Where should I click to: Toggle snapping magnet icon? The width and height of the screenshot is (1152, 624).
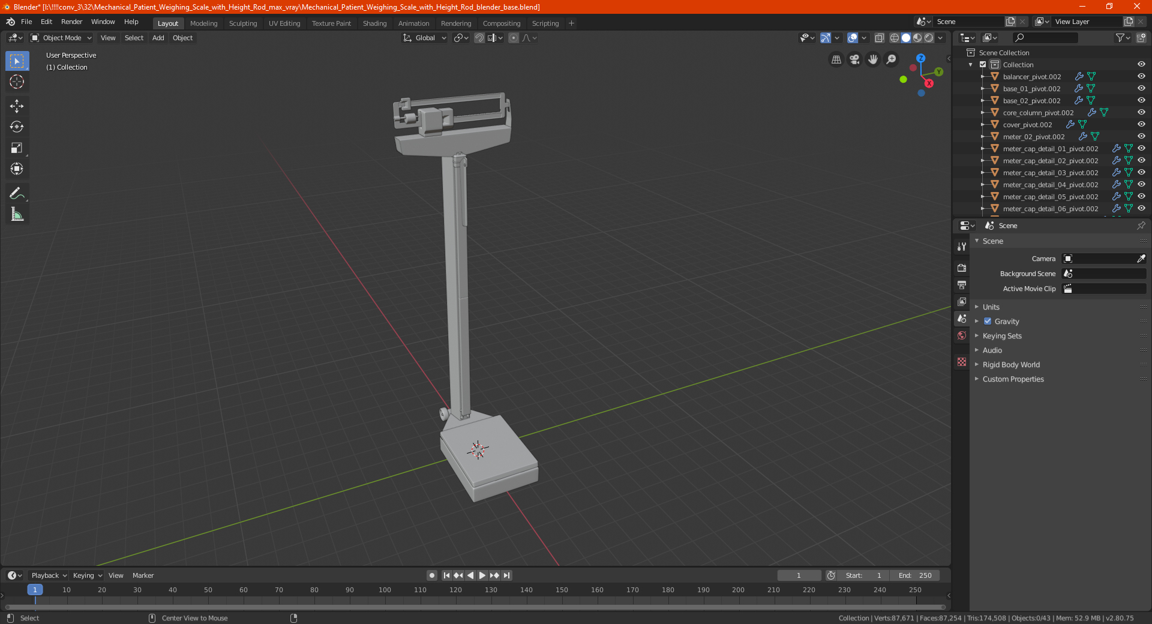coord(479,38)
